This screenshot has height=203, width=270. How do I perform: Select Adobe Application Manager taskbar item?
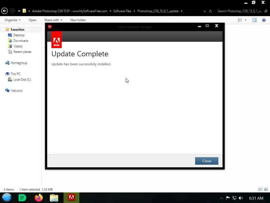[x=71, y=198]
